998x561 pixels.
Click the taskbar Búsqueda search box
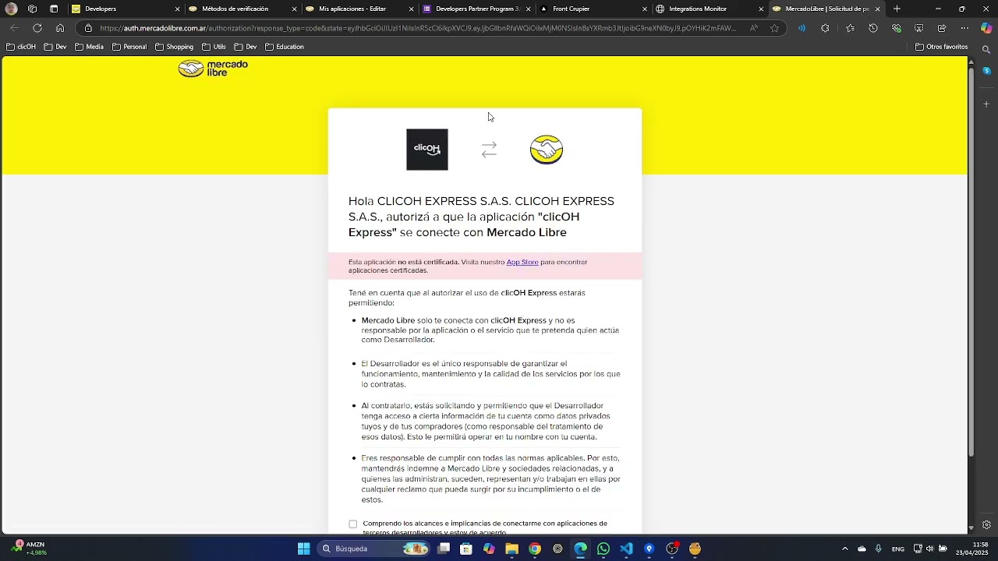pyautogui.click(x=374, y=549)
